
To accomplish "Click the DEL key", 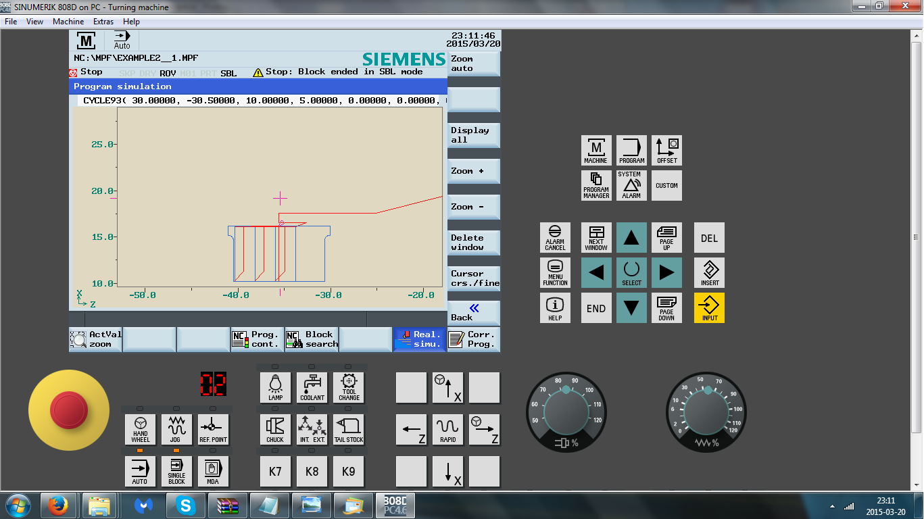I will (x=709, y=238).
